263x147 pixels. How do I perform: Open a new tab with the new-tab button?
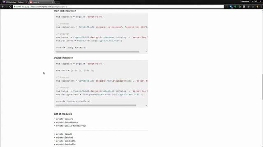click(58, 2)
